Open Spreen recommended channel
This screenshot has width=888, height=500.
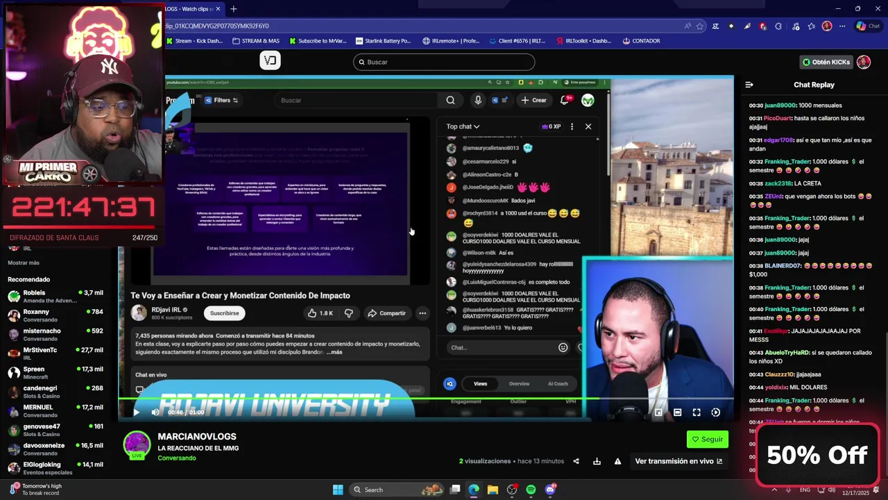point(55,373)
